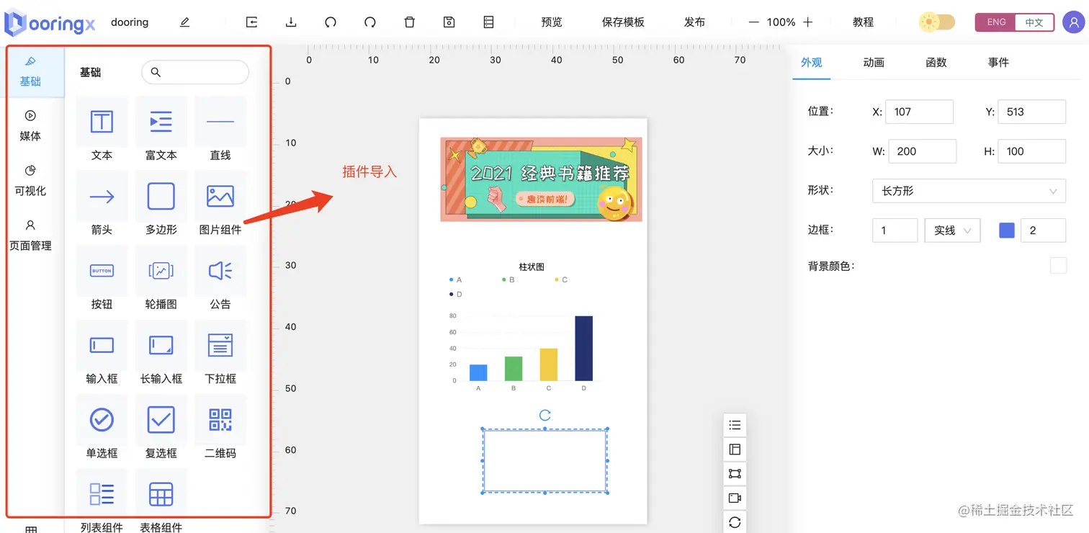Click the layout icon in canvas floating toolbar
1089x533 pixels.
pyautogui.click(x=735, y=449)
